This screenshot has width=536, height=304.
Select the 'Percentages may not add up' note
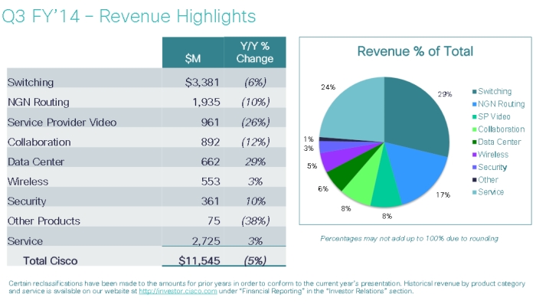coord(409,239)
